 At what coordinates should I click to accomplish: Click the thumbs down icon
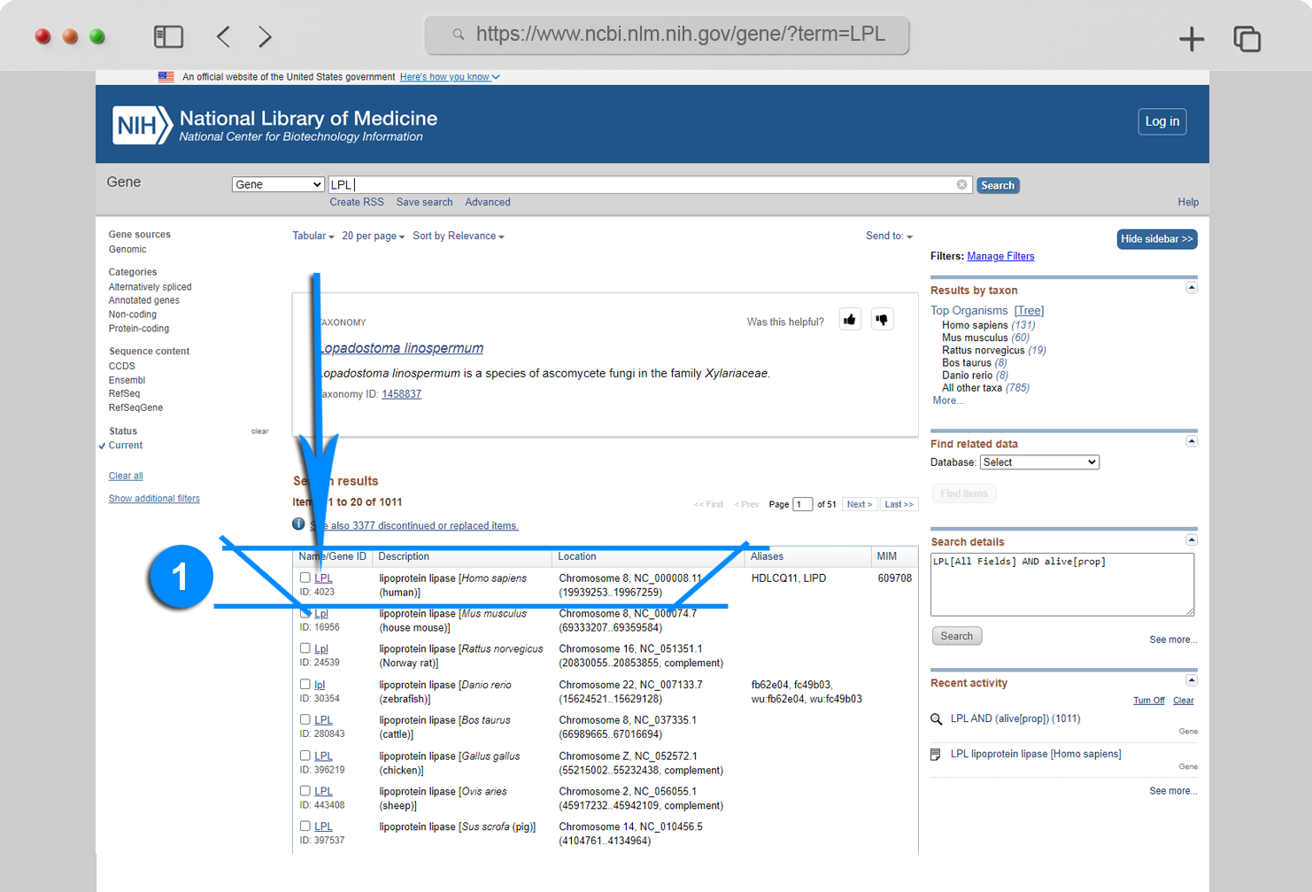point(882,320)
